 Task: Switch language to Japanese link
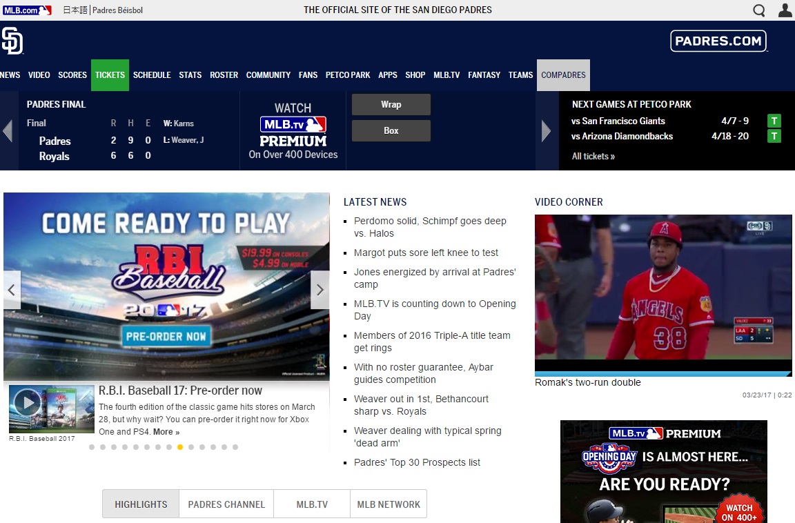click(x=75, y=10)
